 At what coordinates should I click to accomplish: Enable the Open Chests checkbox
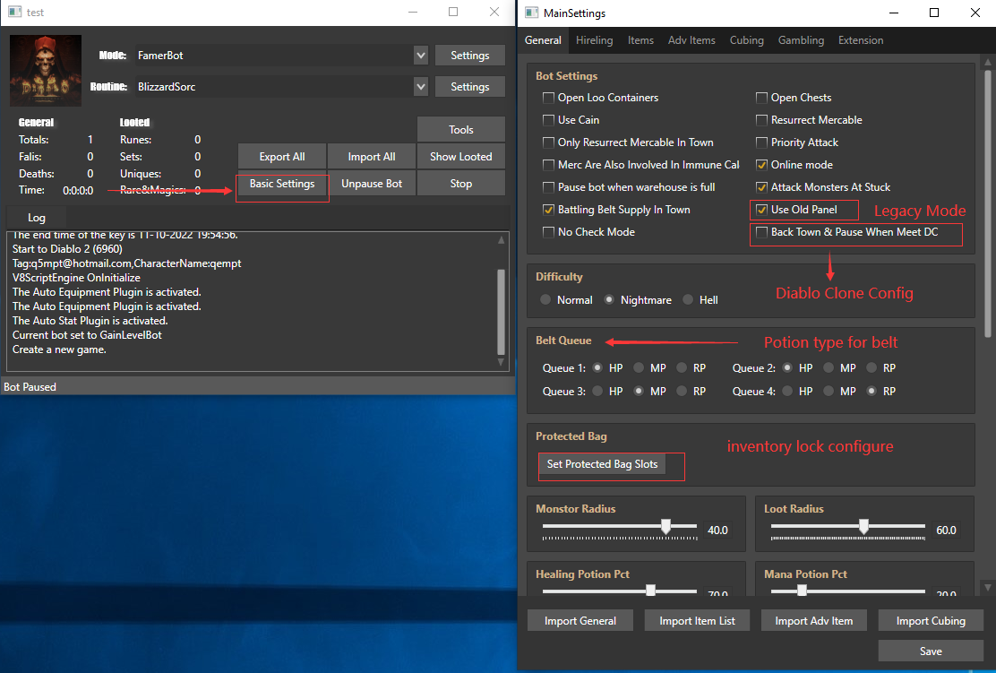point(761,98)
